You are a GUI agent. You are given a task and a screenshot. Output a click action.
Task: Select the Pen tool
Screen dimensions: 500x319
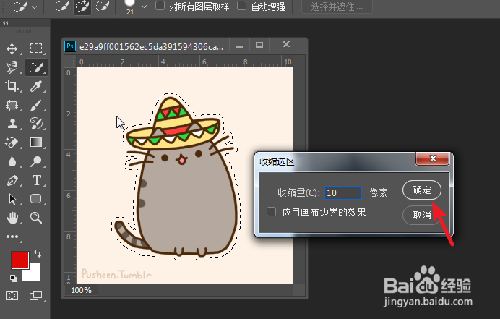[12, 180]
